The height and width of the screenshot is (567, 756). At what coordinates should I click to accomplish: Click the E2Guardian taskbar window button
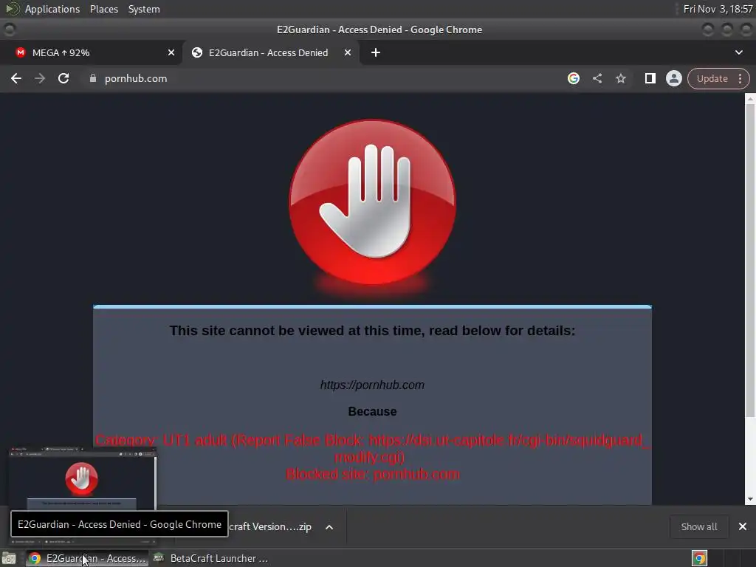(87, 558)
